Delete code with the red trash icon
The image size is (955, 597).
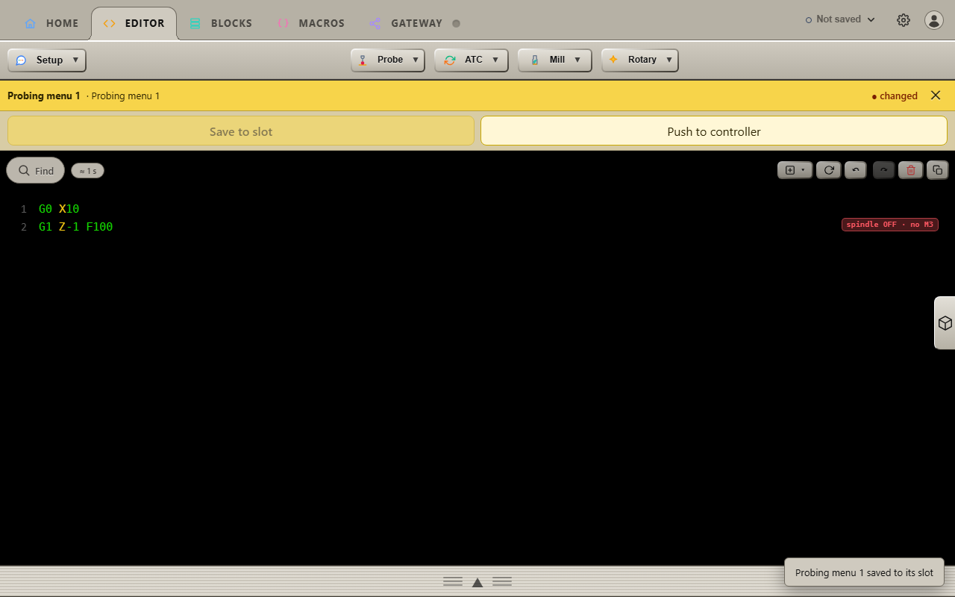pos(911,170)
